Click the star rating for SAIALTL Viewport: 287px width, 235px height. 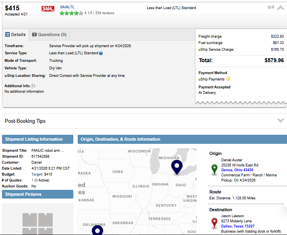coord(71,13)
